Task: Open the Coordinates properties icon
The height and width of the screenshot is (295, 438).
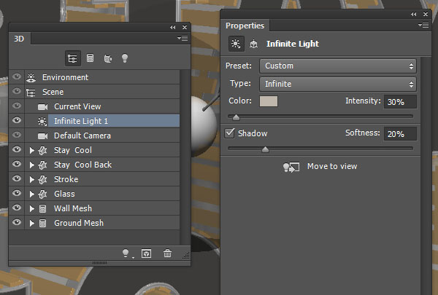Action: tap(254, 44)
